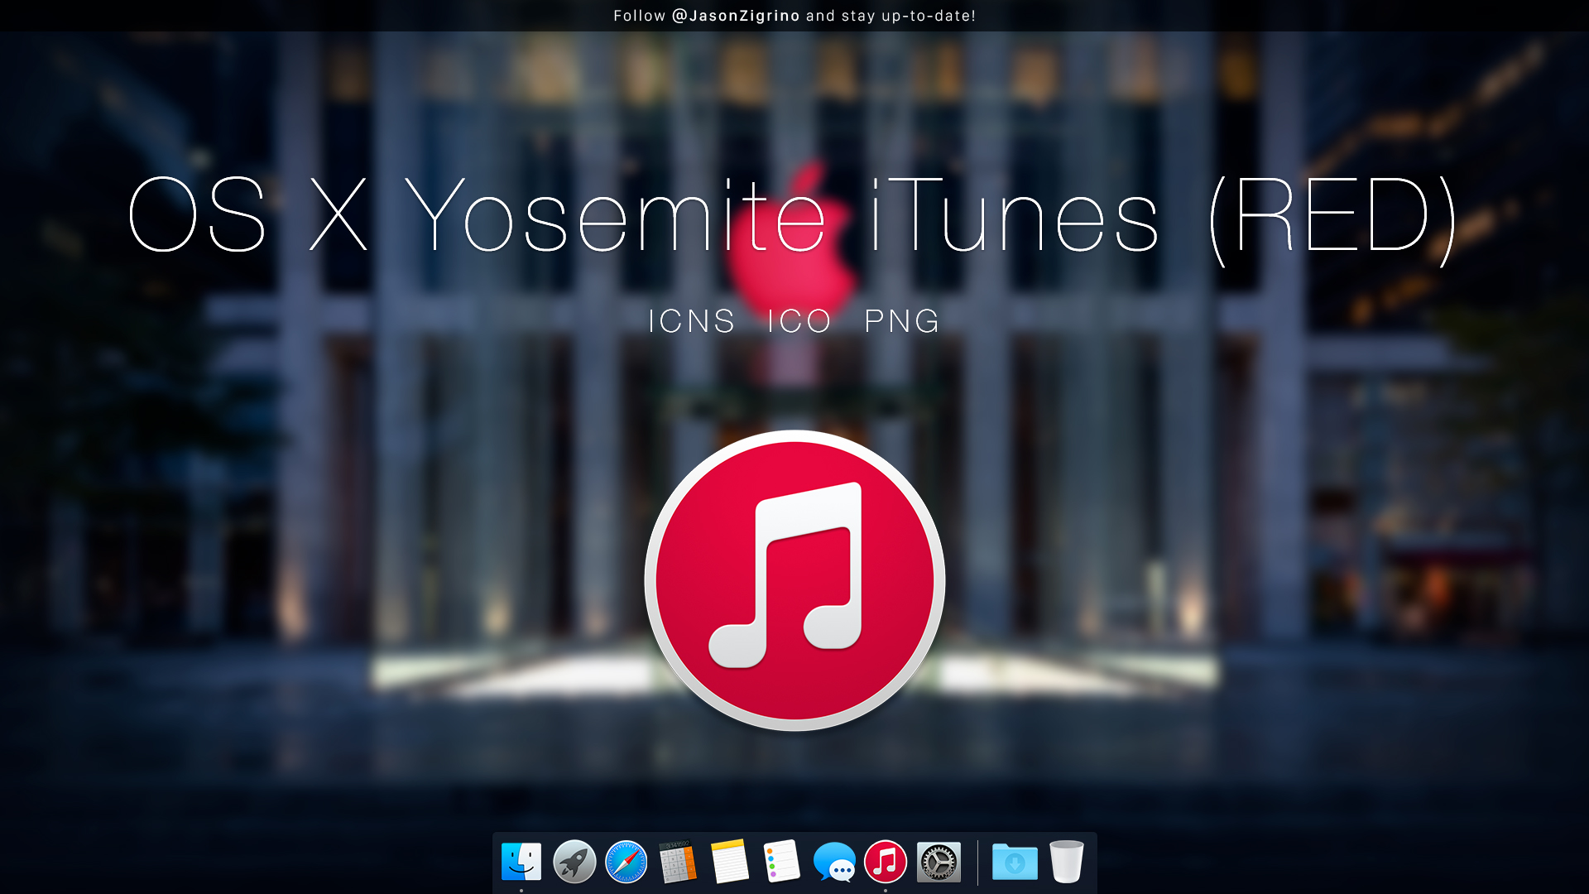1589x894 pixels.
Task: Open Finder from the dock
Action: [521, 862]
